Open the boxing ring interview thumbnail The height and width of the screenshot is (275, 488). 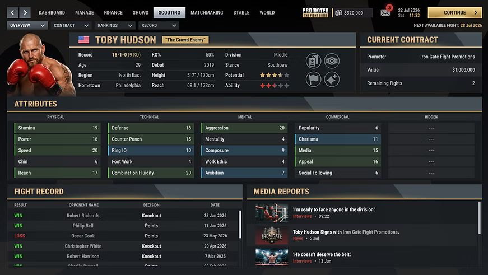point(272,213)
